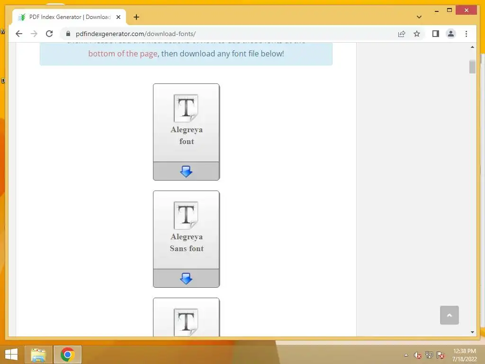Go forward to the next page
Viewport: 485px width, 364px height.
(34, 34)
